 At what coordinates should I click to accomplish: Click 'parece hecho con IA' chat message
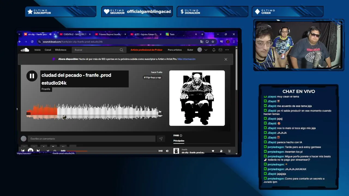click(x=289, y=142)
